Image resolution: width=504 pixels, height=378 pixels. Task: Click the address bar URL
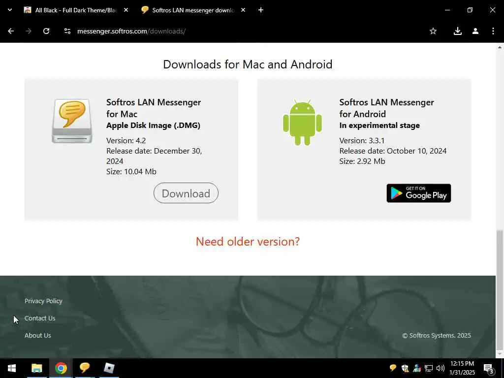[131, 31]
